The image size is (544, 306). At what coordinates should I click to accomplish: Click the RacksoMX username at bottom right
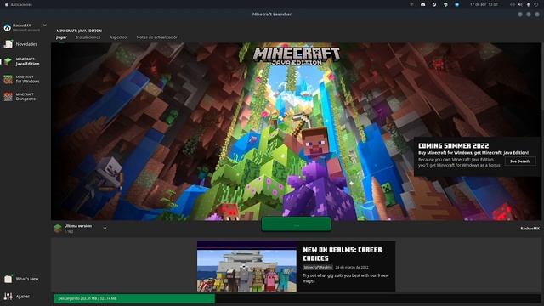[530, 229]
